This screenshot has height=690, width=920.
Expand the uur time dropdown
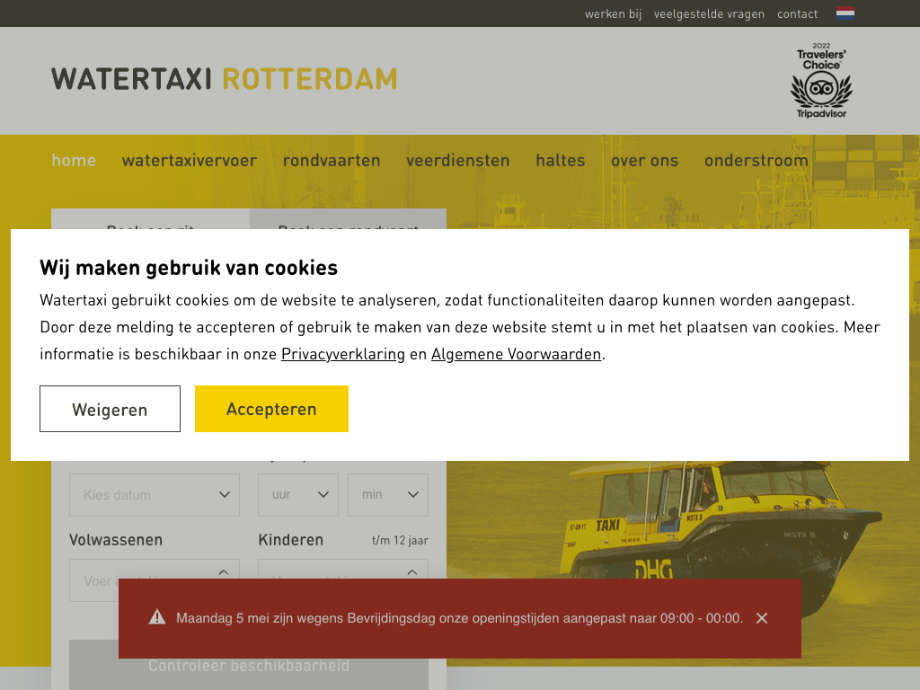(298, 495)
